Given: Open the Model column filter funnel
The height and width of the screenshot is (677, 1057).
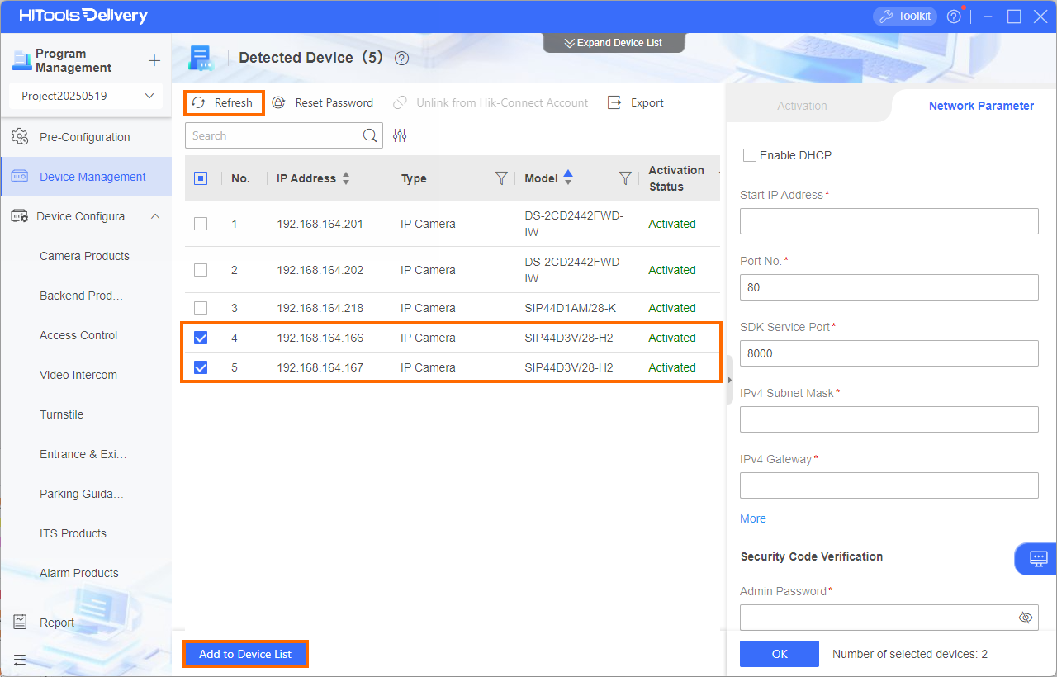Looking at the screenshot, I should pos(625,178).
